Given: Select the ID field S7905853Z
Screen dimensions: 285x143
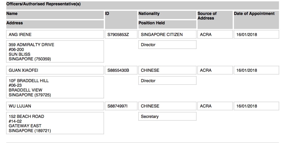Looking at the screenshot, I should click(x=121, y=34).
